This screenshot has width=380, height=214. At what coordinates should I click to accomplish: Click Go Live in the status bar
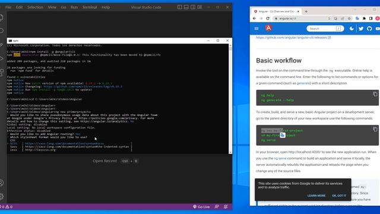click(201, 207)
